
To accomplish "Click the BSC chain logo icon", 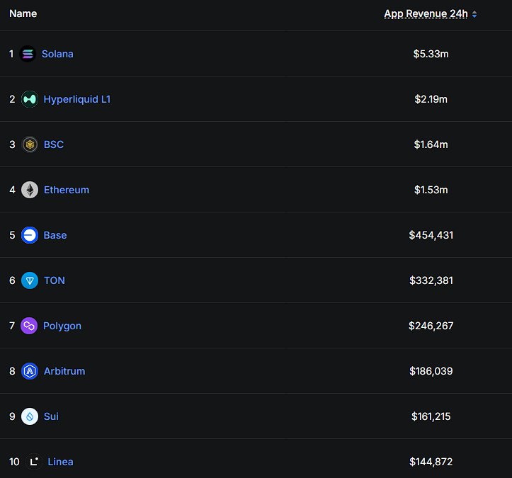I will tap(30, 144).
